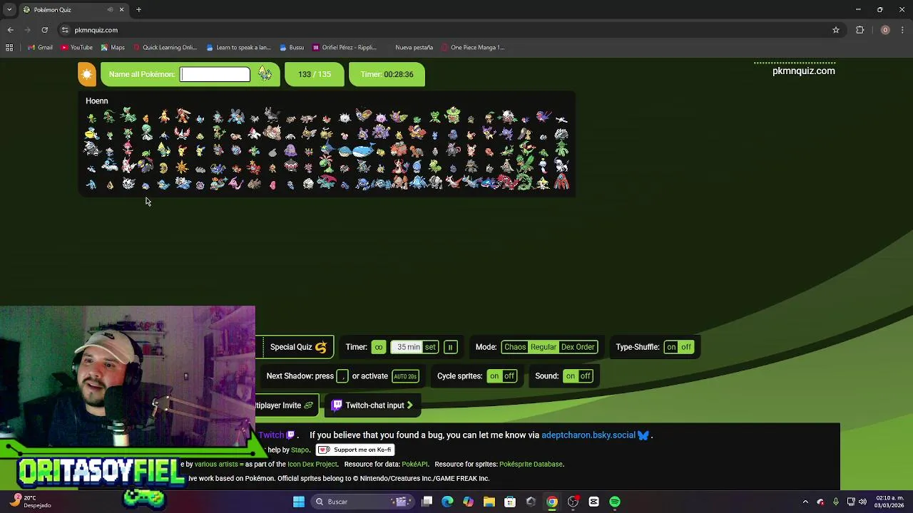Click the Name all Pokémon input field
The image size is (913, 513).
coord(215,74)
